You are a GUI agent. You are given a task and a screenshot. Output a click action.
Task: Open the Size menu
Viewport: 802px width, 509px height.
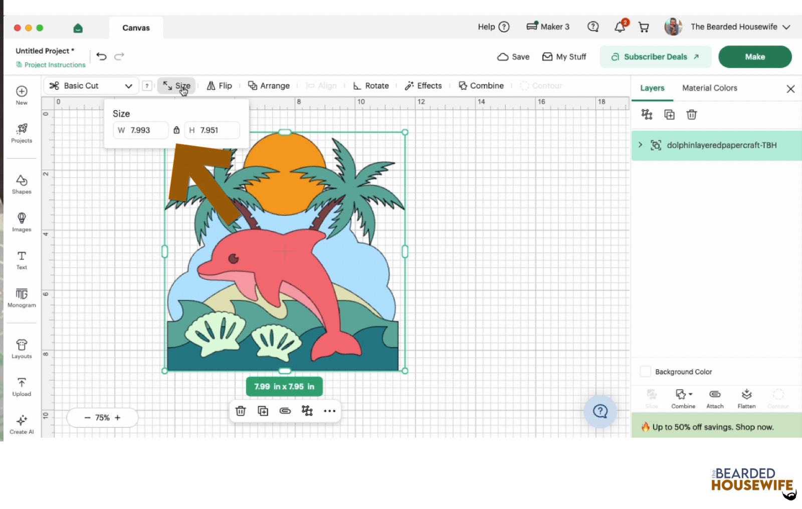click(176, 86)
